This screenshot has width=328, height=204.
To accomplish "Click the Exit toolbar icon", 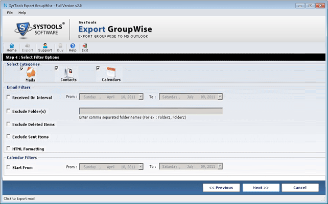I will pyautogui.click(x=85, y=47).
